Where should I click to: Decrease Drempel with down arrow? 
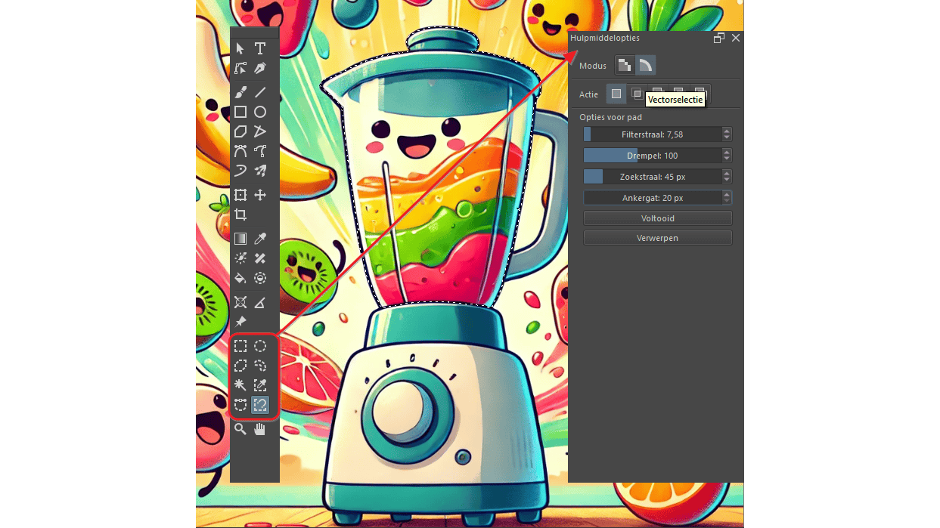[x=727, y=159]
